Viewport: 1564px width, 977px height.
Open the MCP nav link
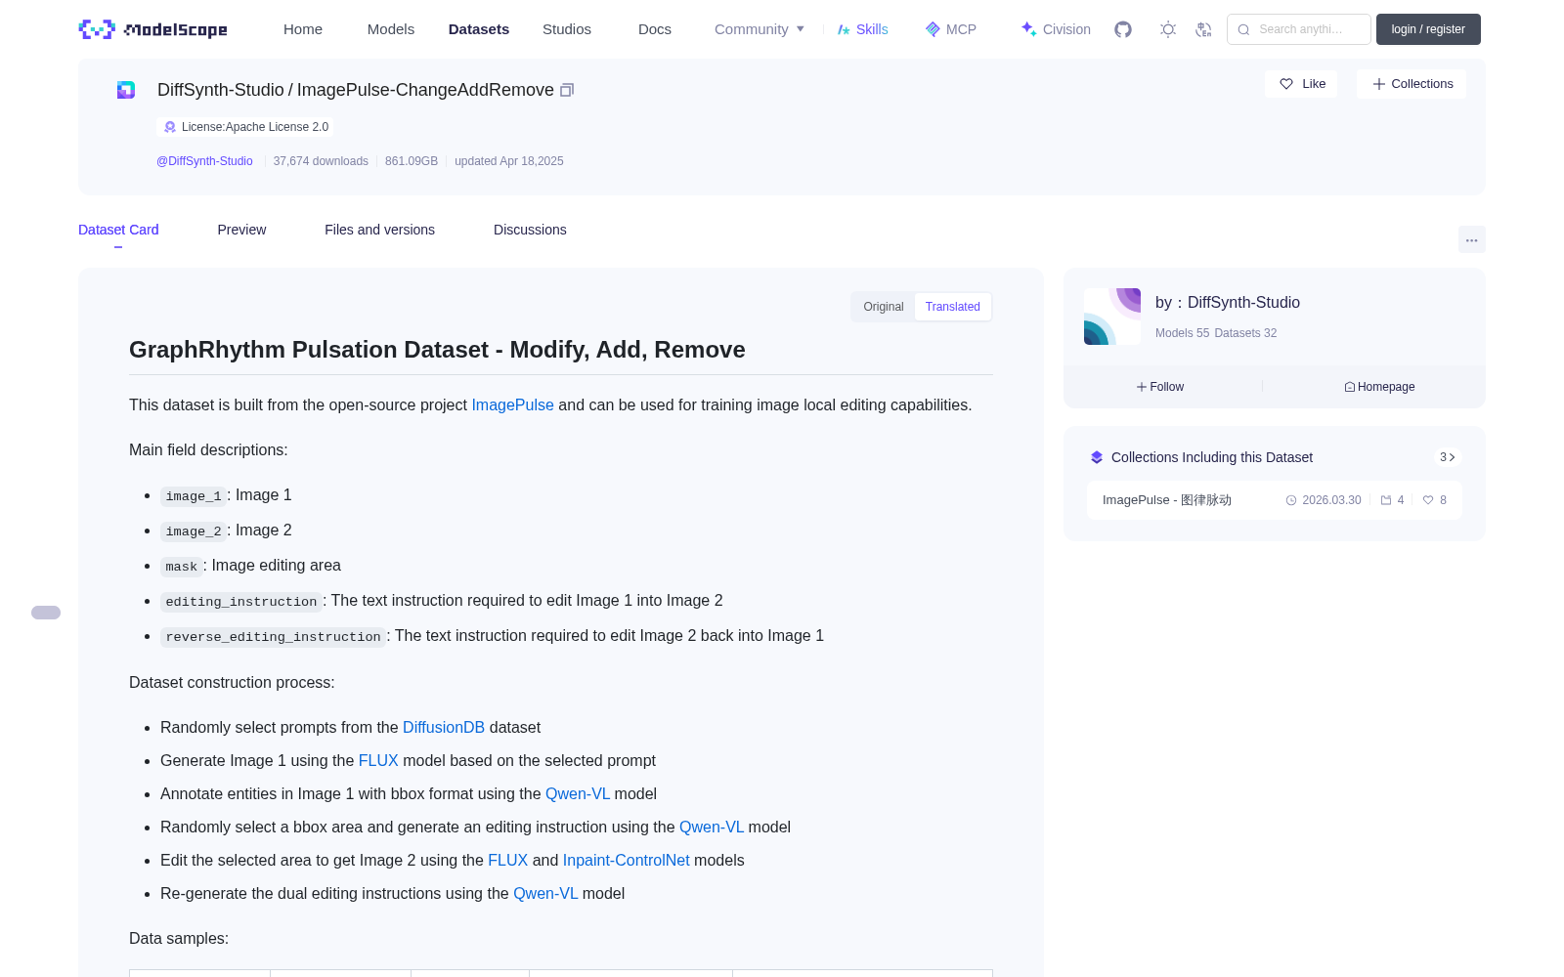coord(951,29)
